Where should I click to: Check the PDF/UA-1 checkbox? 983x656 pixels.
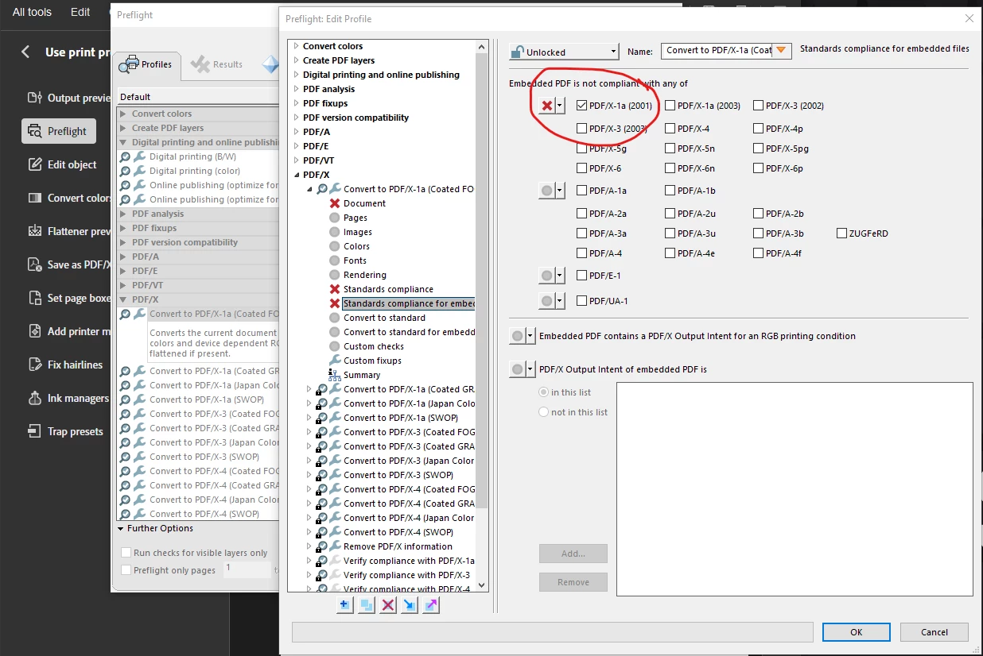point(582,301)
